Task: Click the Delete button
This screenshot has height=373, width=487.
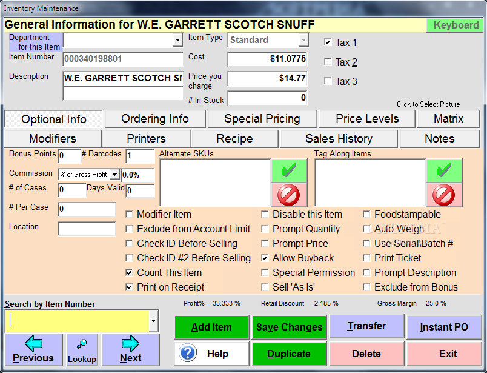Action: point(366,354)
